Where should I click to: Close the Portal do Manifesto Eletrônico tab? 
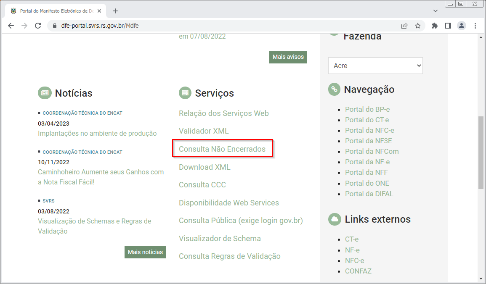tap(99, 11)
